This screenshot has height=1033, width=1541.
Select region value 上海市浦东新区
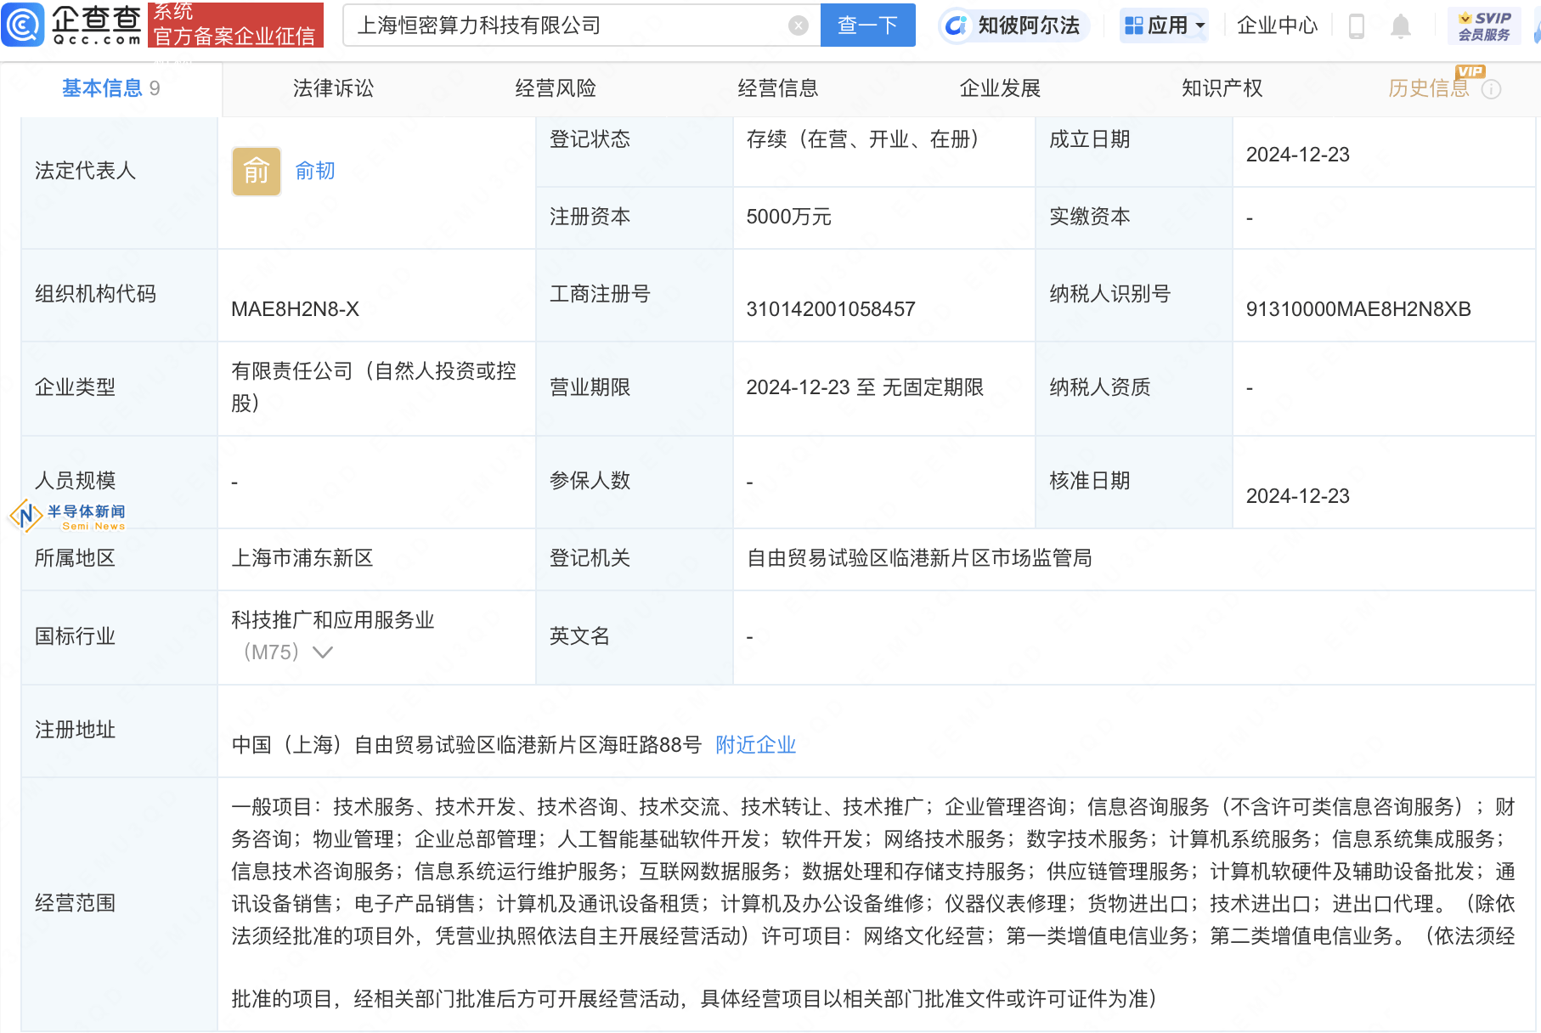[302, 558]
